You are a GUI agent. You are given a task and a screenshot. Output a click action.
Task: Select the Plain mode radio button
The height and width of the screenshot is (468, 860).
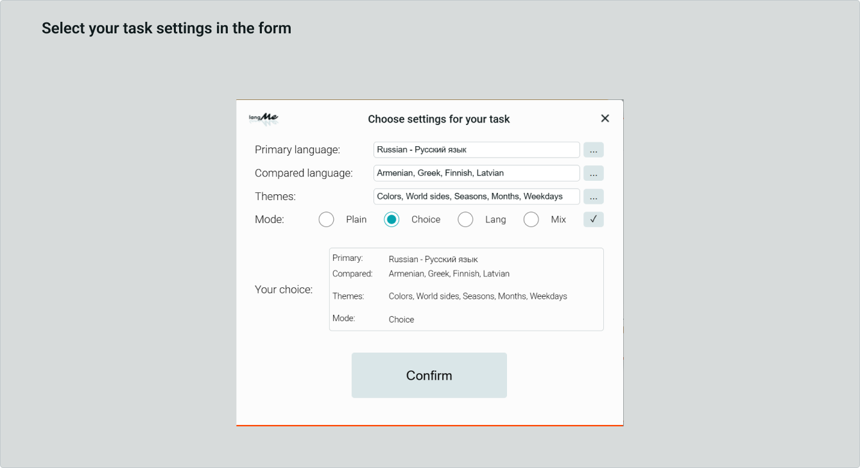(x=327, y=220)
